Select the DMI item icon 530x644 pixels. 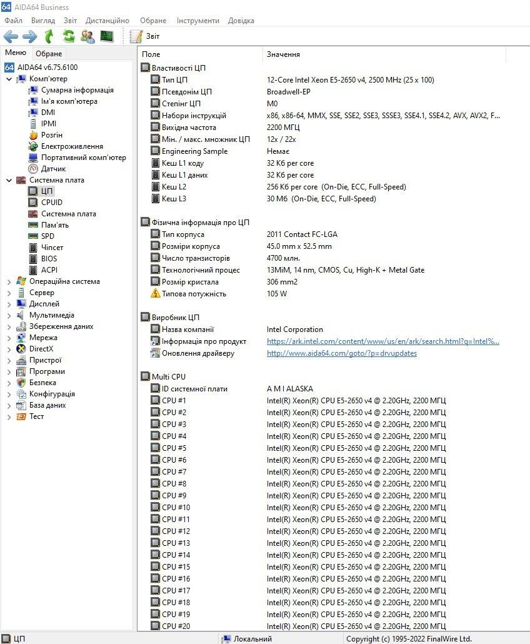tap(33, 113)
